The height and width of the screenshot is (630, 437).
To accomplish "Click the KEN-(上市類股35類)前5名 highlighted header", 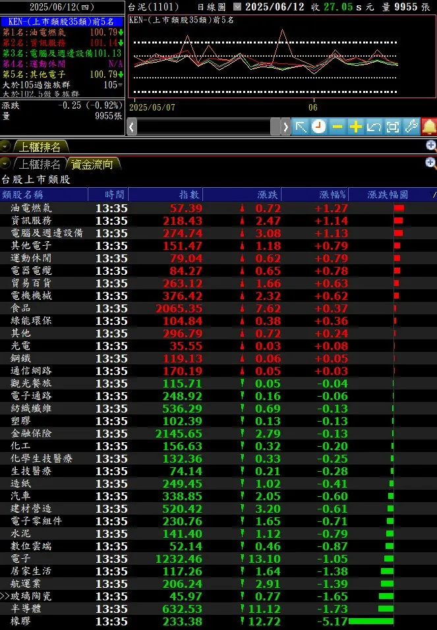I will 61,21.
